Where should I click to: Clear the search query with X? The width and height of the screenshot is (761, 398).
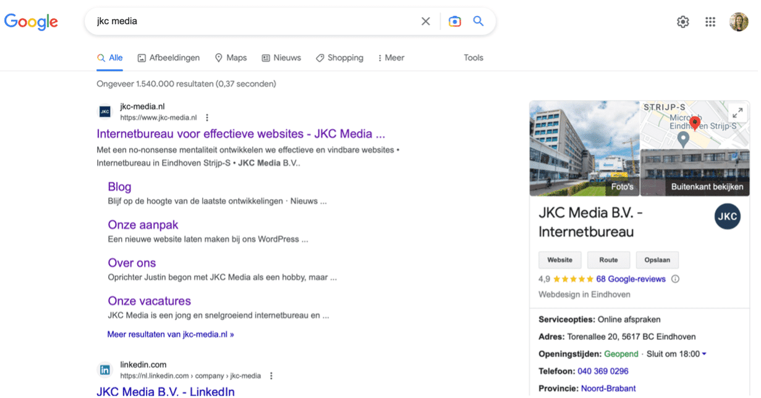click(x=425, y=21)
